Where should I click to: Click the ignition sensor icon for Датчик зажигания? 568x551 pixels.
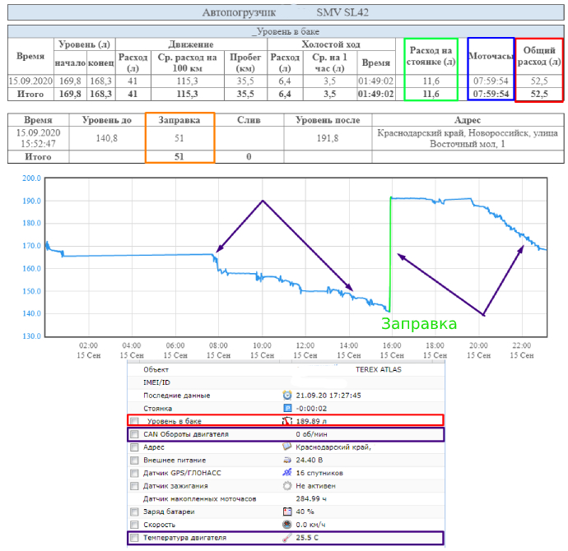click(x=287, y=486)
